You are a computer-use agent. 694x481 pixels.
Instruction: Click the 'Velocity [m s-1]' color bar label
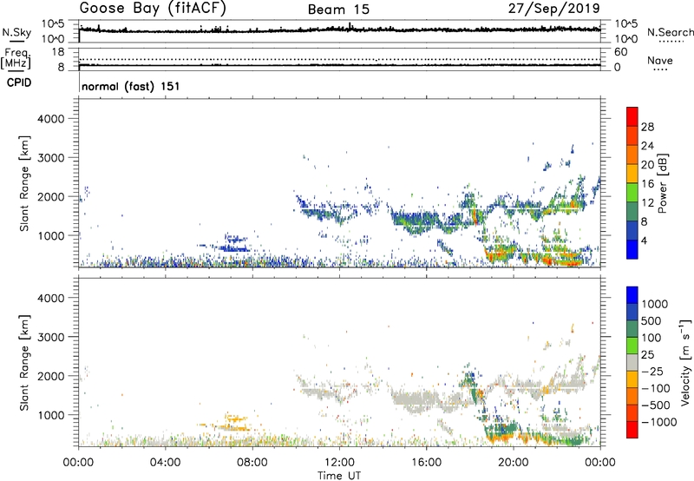tap(685, 362)
